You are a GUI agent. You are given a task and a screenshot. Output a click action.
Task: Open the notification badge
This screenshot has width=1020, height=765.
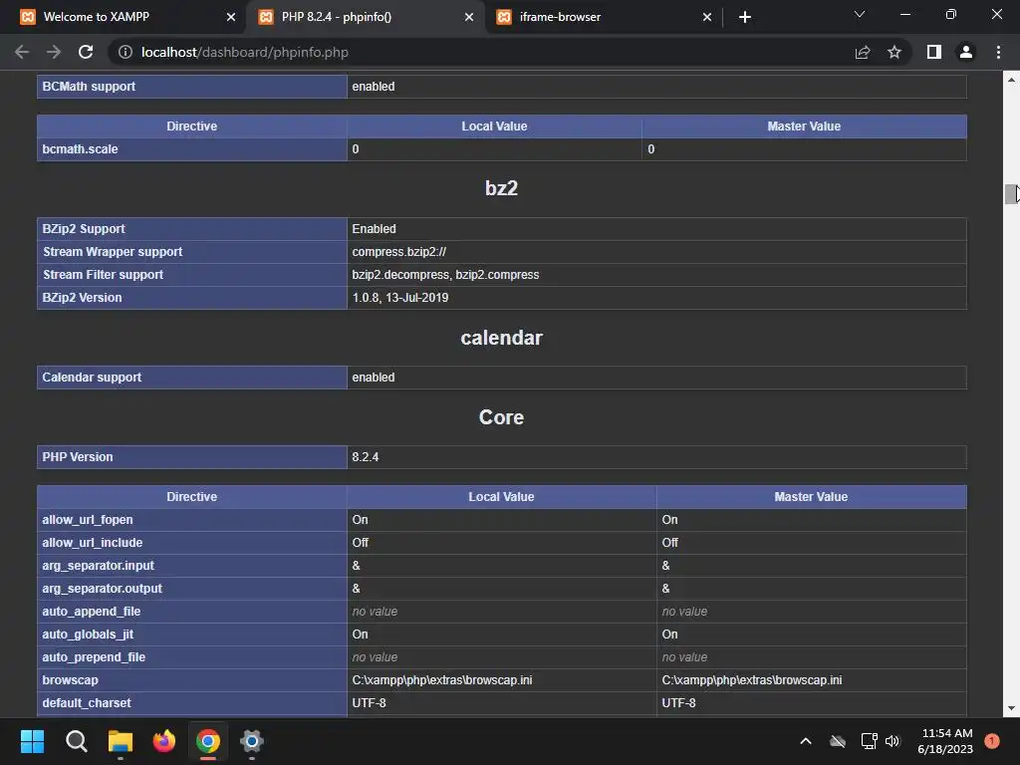(992, 740)
